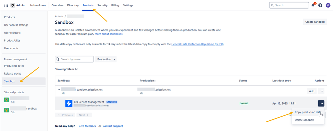Open the more actions menu in site row
Viewport: 333px width, 131px height.
(x=321, y=91)
